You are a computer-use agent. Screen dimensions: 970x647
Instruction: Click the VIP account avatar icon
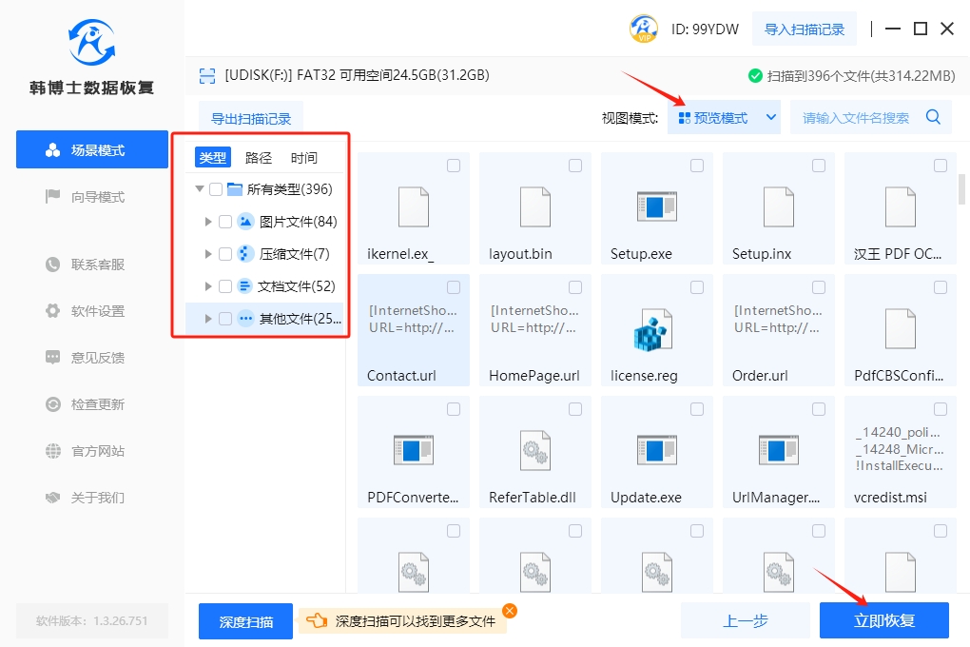tap(644, 29)
